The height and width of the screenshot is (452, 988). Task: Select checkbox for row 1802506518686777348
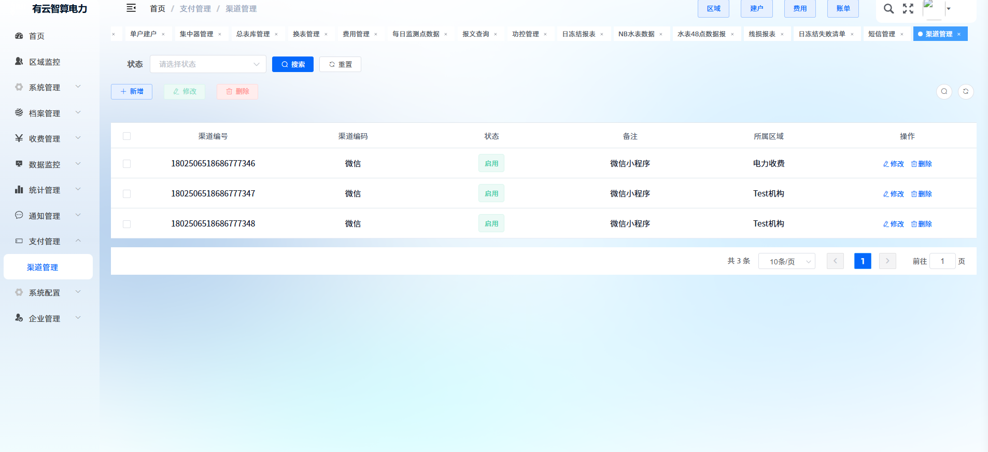tap(127, 224)
